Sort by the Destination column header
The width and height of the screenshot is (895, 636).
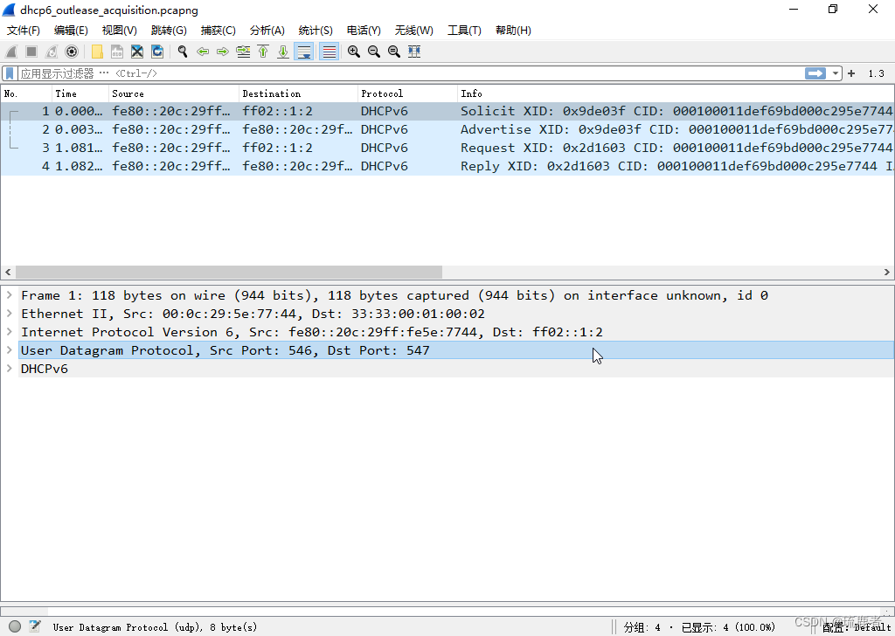[299, 93]
